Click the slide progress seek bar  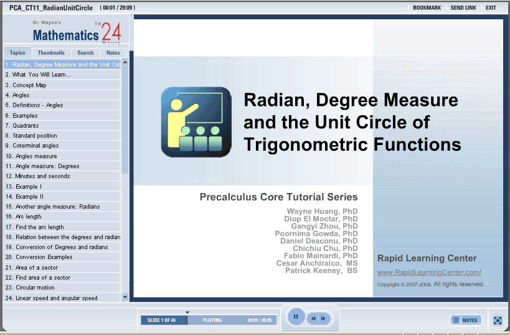click(x=209, y=320)
